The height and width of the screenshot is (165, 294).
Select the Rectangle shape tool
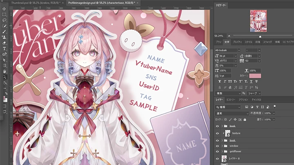click(4, 66)
